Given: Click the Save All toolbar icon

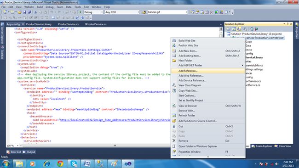Looking at the screenshot, I should (29, 12).
